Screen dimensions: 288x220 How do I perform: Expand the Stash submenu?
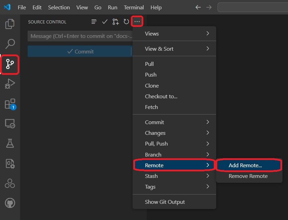174,176
